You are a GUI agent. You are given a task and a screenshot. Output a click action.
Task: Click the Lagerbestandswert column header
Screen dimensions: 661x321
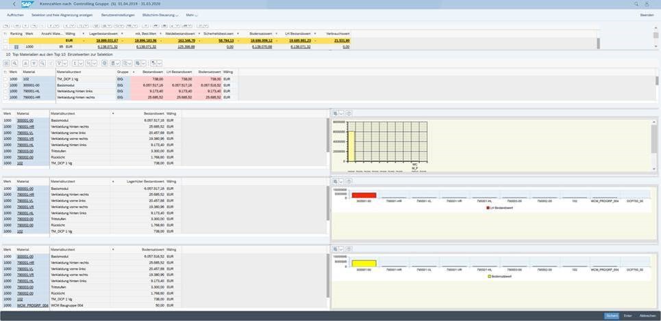103,33
